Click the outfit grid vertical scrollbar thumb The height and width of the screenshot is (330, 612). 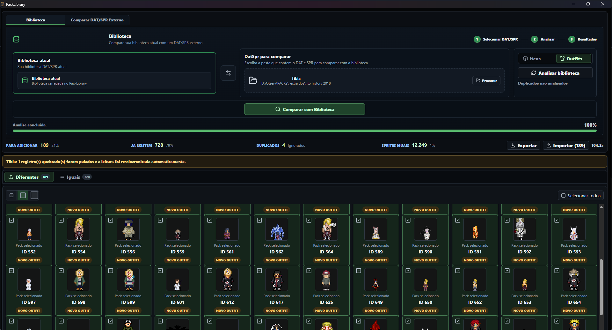coord(601,287)
